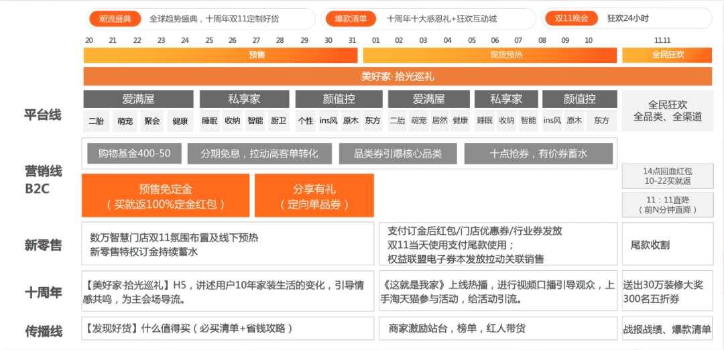Click the 十点抢券，有价券蓄水 box
Viewport: 724px width, 350px height.
pyautogui.click(x=538, y=154)
